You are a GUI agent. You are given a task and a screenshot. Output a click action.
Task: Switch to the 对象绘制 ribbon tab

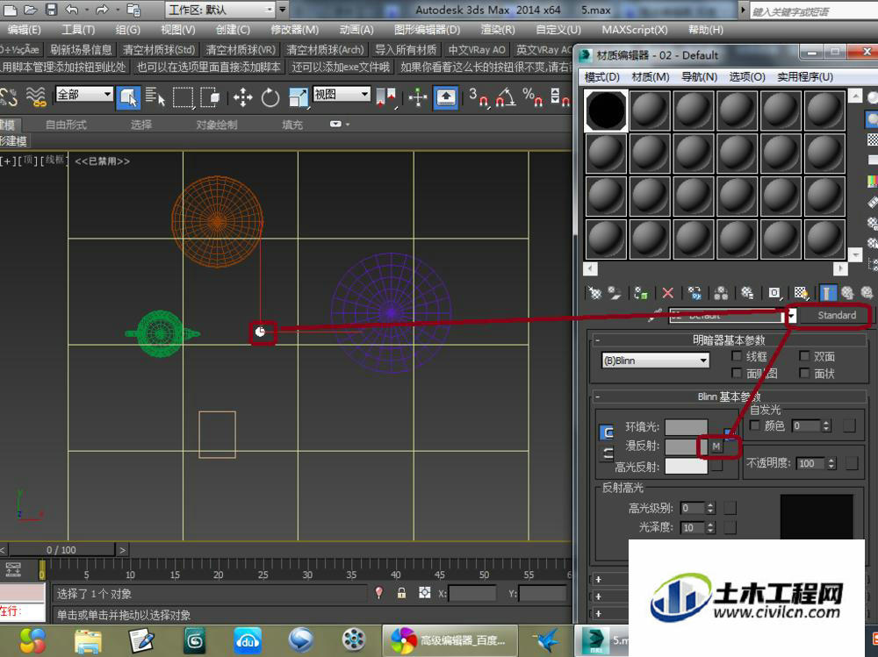click(x=217, y=125)
